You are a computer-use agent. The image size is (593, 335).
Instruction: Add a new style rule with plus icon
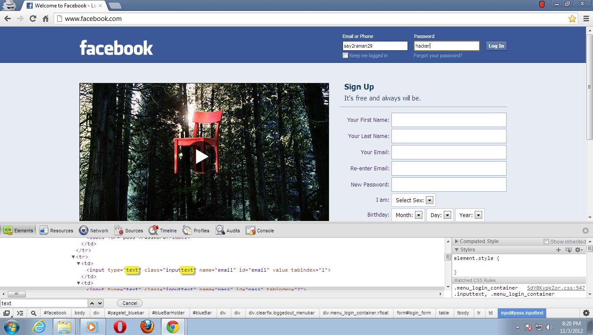coord(558,250)
